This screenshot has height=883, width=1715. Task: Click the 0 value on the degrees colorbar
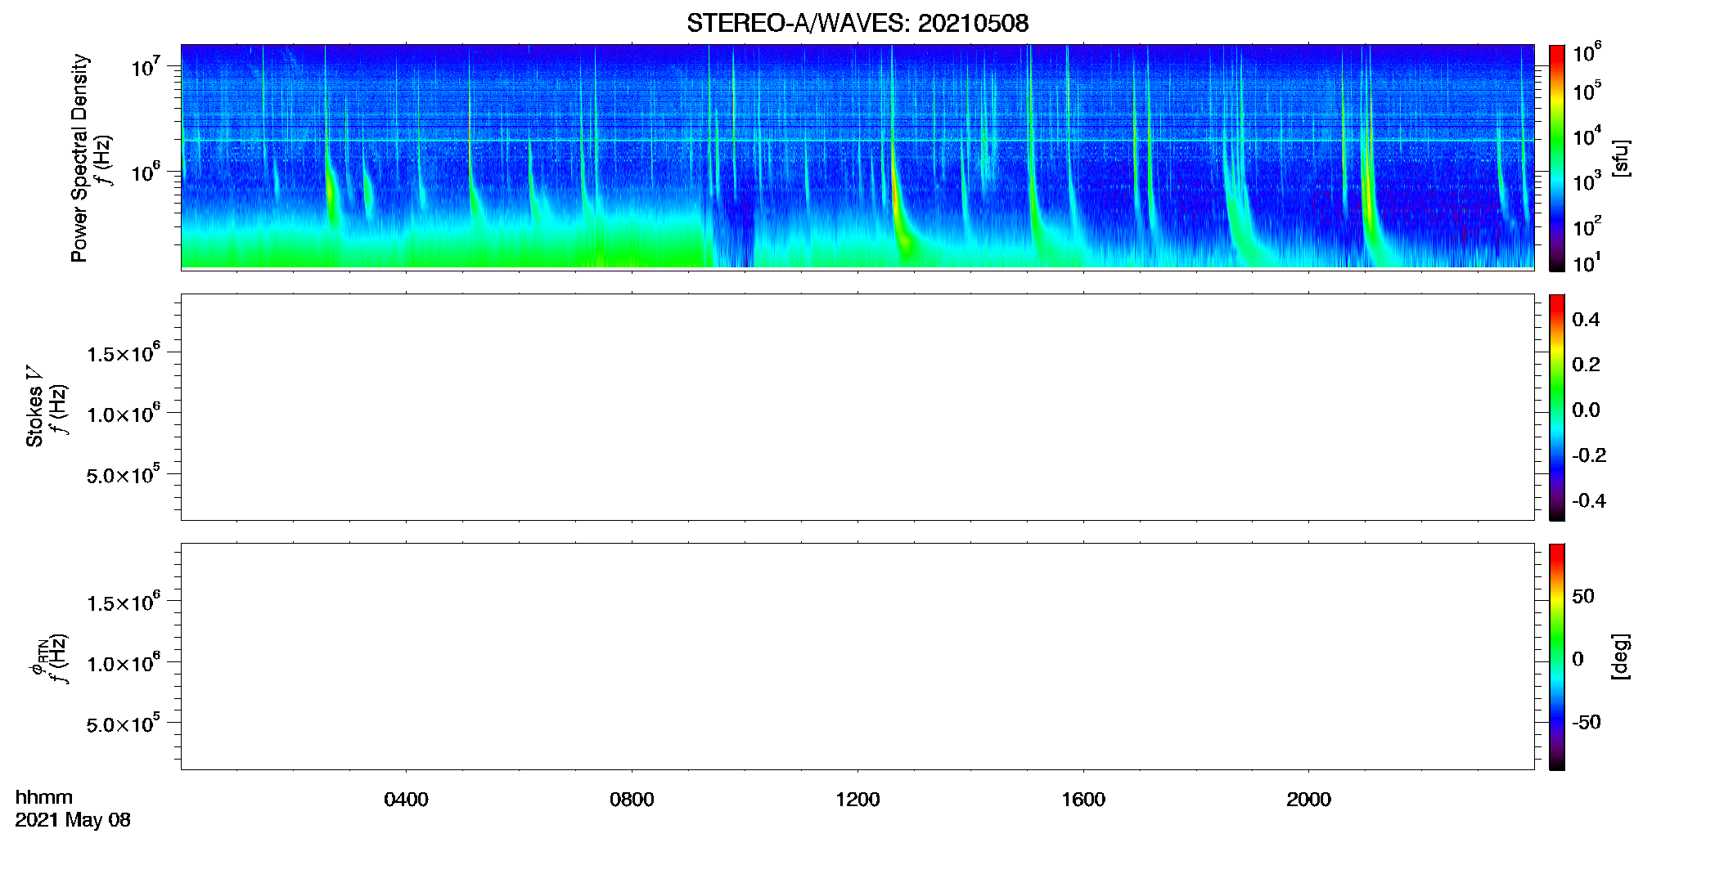(x=1578, y=658)
